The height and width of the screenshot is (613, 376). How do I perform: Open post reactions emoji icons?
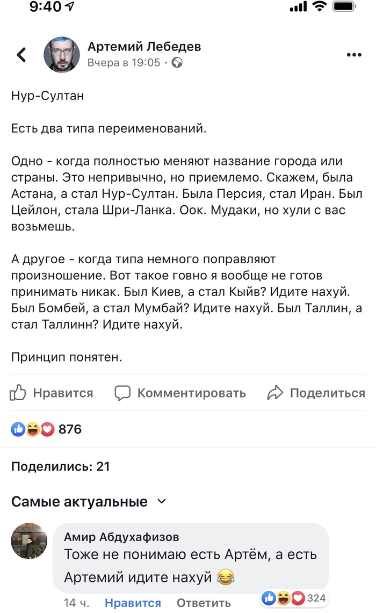pos(33,429)
